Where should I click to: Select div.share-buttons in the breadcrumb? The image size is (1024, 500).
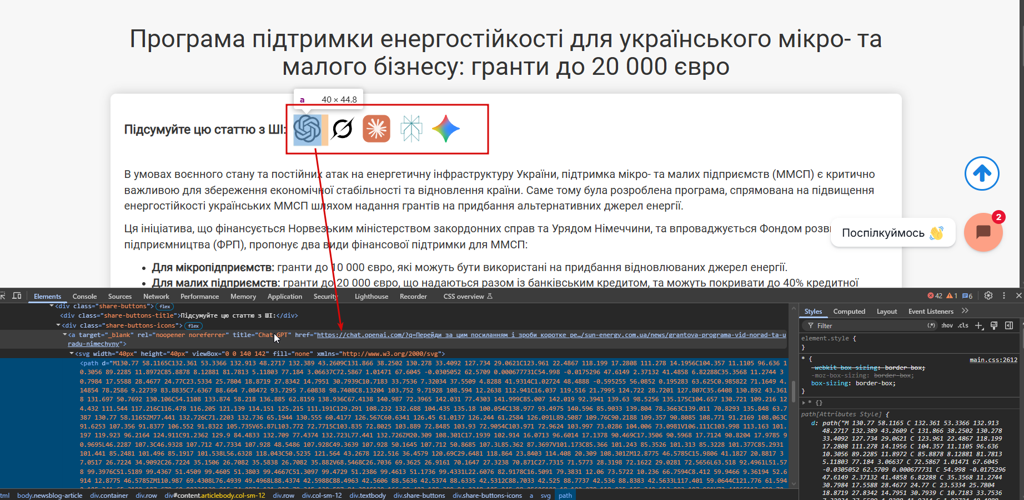(x=419, y=496)
